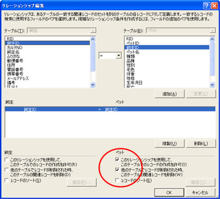
Task: Enable related record deletion (D) for 飼主
Action: point(7,170)
